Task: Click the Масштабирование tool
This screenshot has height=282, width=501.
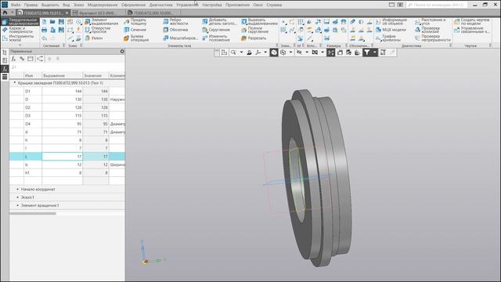Action: pyautogui.click(x=181, y=38)
